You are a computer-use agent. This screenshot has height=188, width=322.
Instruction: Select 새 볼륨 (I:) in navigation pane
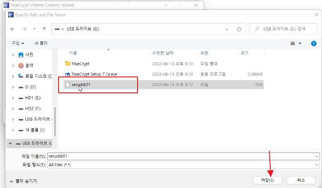click(x=35, y=130)
